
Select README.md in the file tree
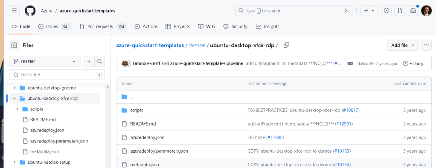43,120
